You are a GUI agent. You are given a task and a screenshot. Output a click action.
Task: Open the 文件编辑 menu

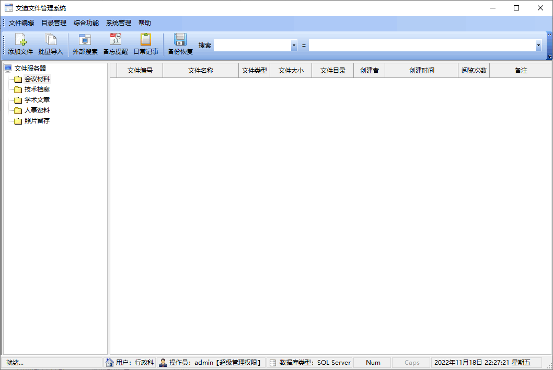(x=21, y=23)
